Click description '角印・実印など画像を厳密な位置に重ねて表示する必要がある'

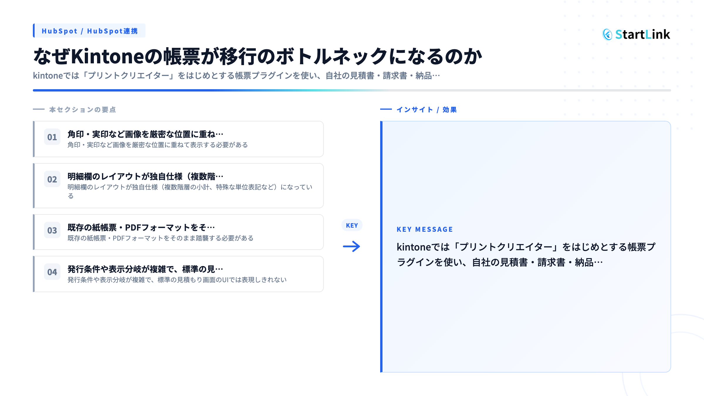pyautogui.click(x=158, y=145)
